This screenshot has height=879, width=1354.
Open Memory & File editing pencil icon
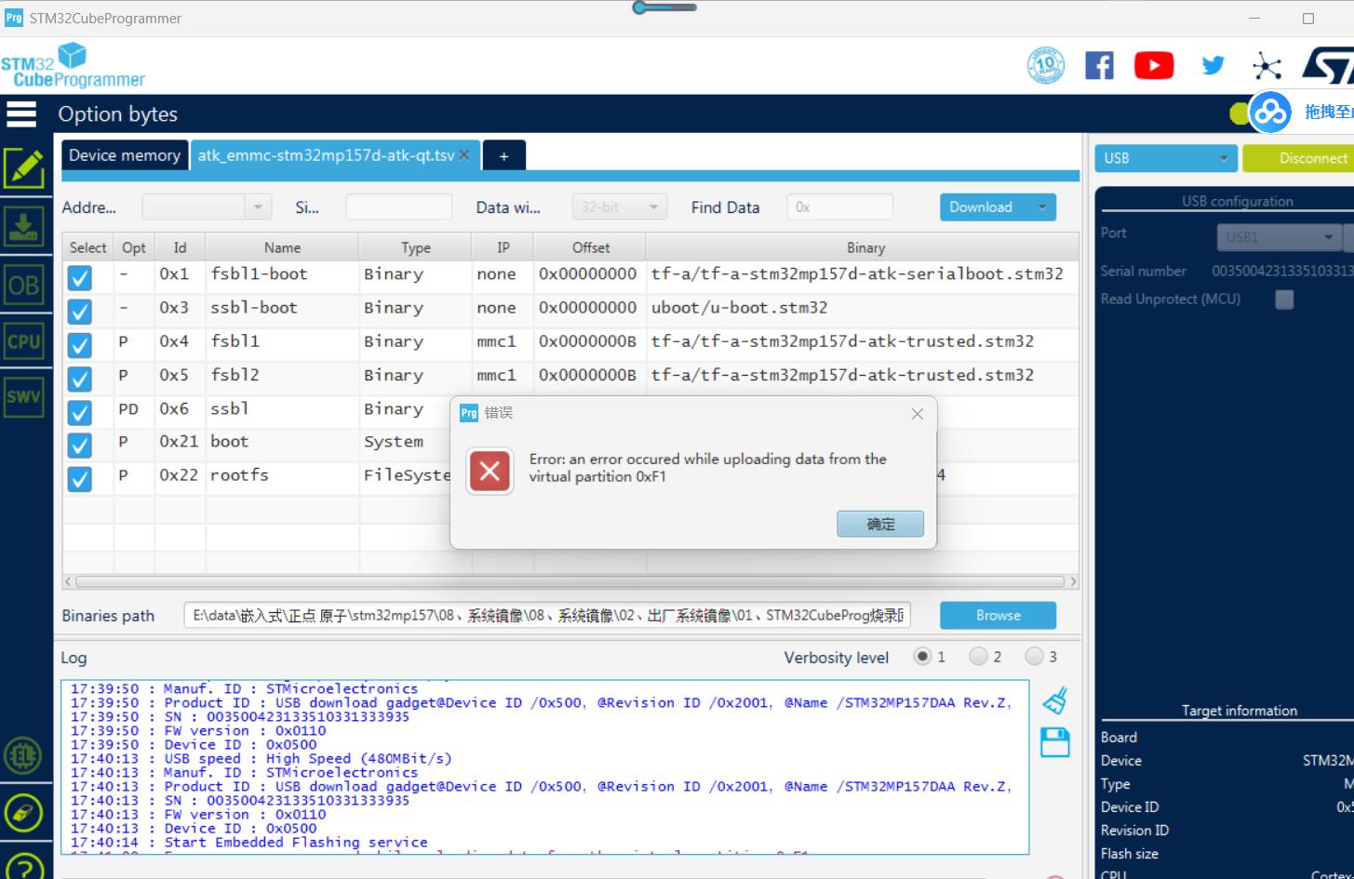point(24,168)
